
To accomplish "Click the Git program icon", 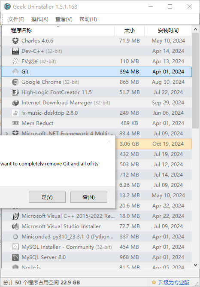I will 15,72.
